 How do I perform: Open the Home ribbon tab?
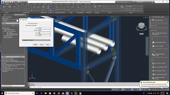[7, 4]
